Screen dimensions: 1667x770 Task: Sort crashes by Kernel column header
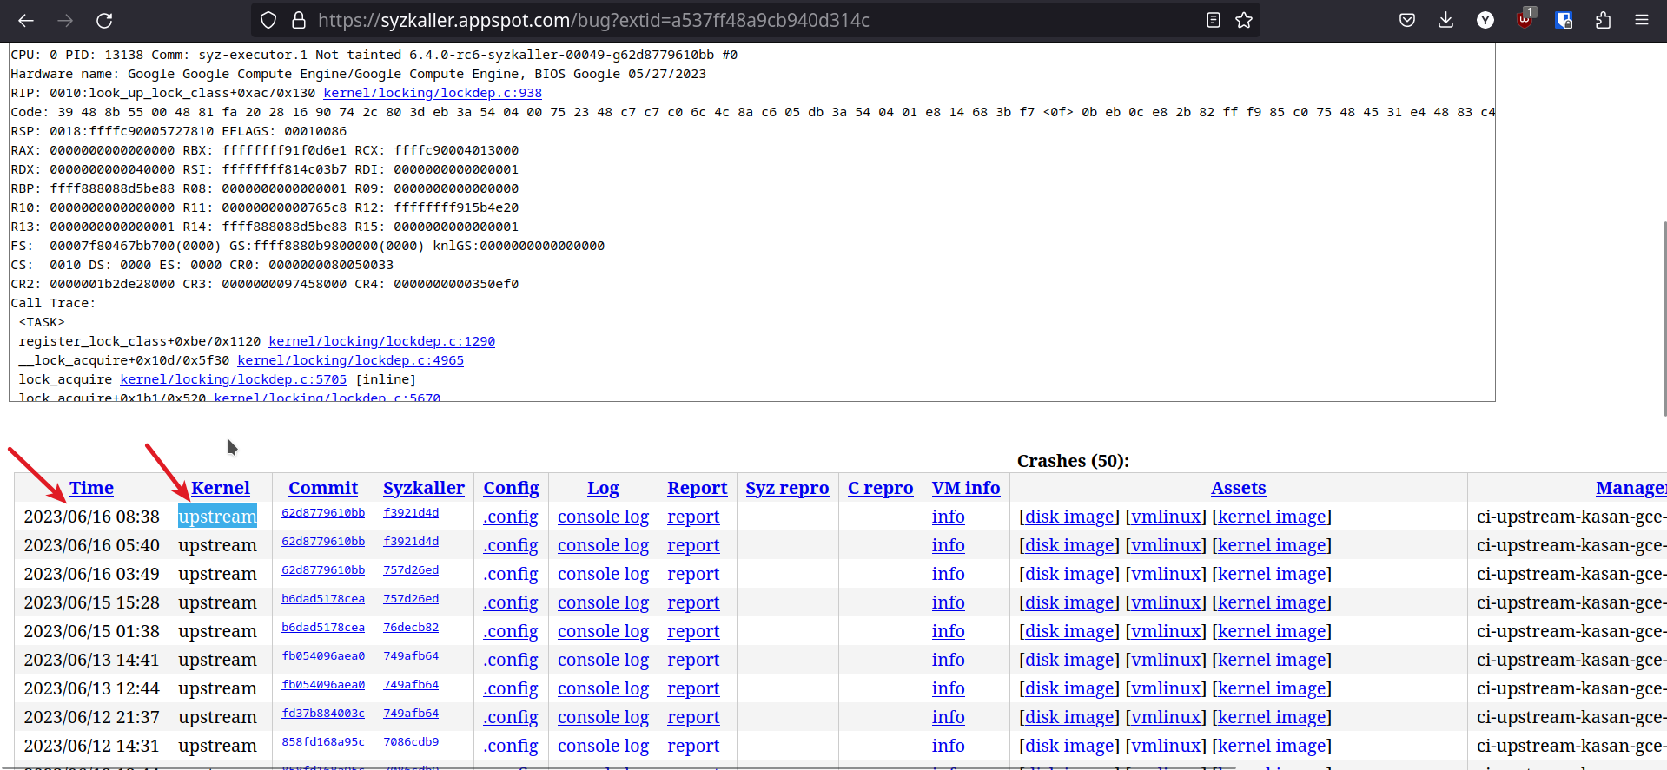[x=221, y=488]
